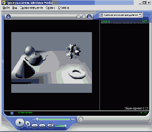This screenshot has height=132, width=152.
Task: Open Now Playing options round button
Action: click(x=8, y=17)
